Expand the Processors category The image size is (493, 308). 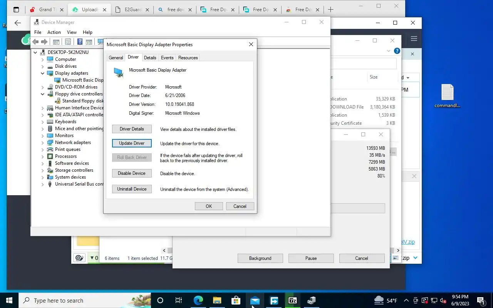[x=43, y=156]
